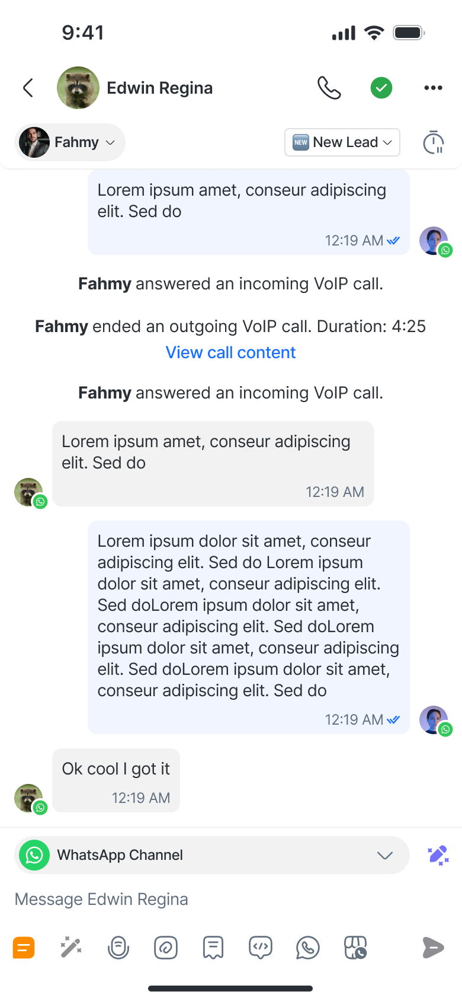Screen dimensions: 462x1001
Task: Expand the WhatsApp Channel selector
Action: point(211,855)
